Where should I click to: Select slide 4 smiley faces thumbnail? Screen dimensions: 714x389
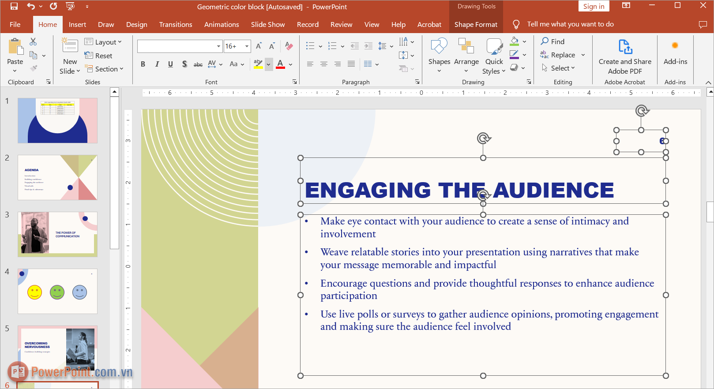57,291
